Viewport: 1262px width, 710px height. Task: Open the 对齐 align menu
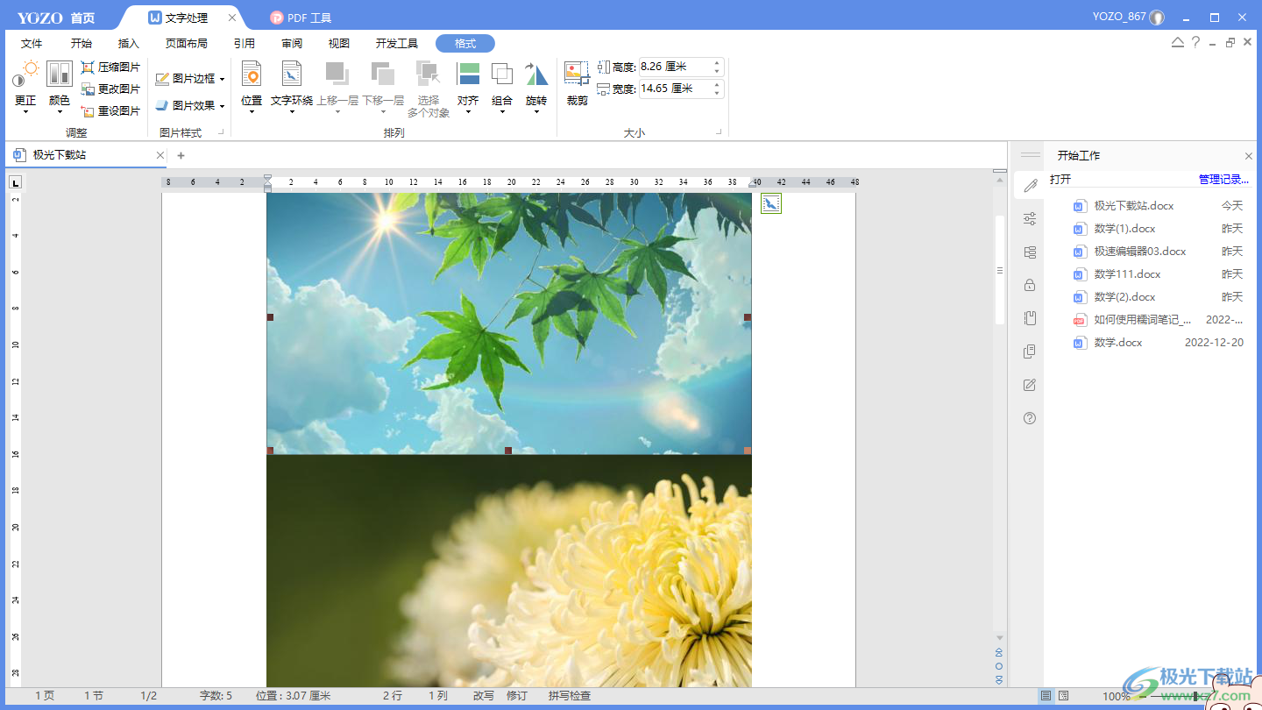468,86
